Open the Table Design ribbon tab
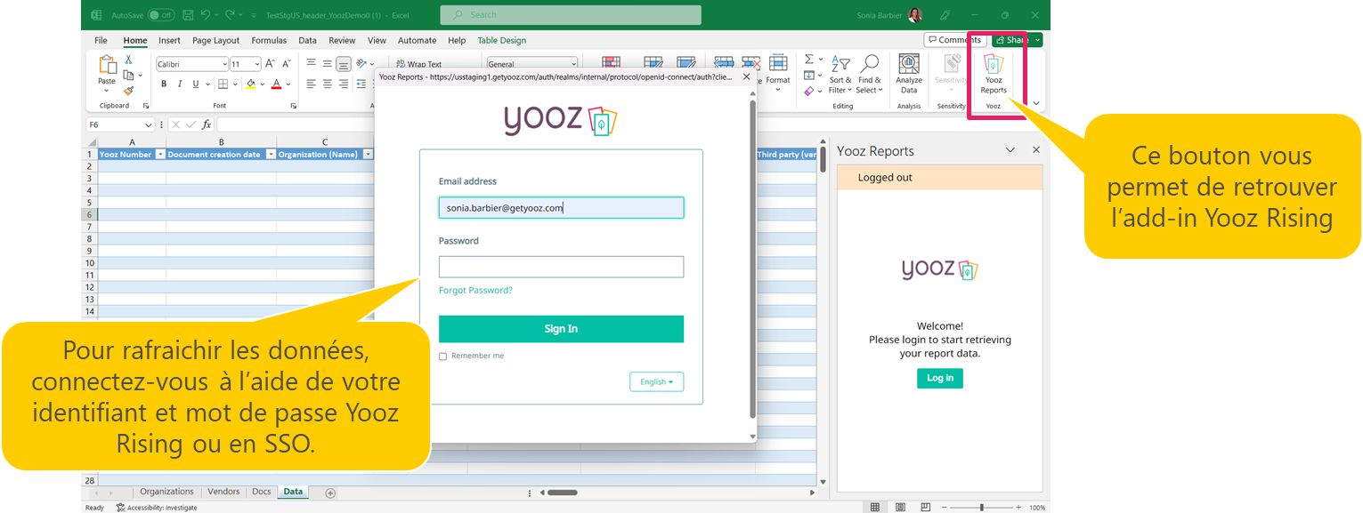The width and height of the screenshot is (1363, 513). (501, 40)
